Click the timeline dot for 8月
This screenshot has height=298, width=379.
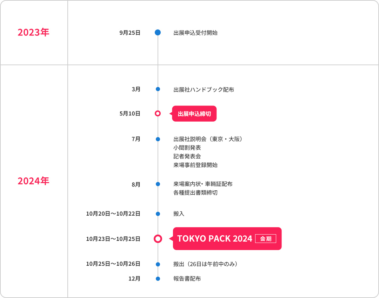coord(158,184)
